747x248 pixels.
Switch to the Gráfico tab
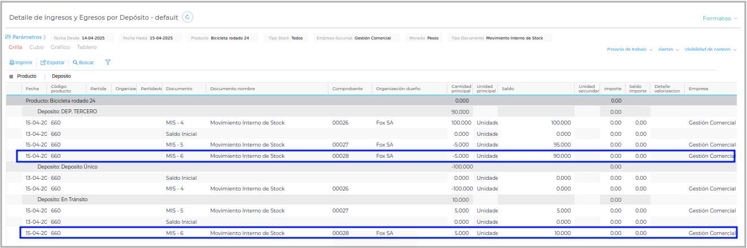pyautogui.click(x=60, y=47)
